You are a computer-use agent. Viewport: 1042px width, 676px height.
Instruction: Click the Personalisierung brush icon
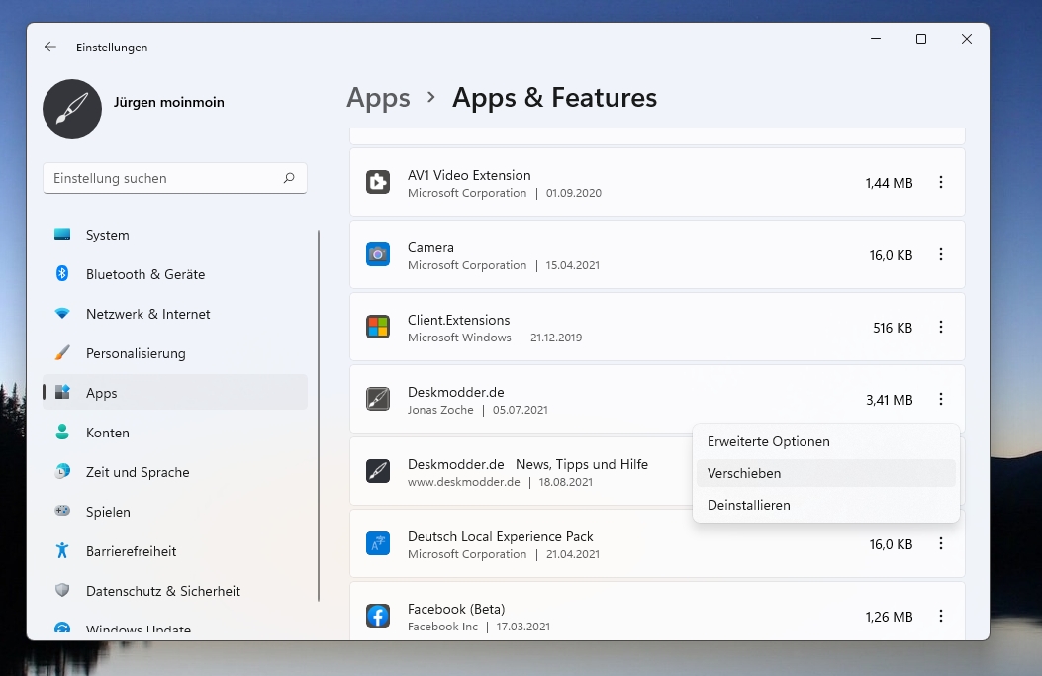click(62, 353)
